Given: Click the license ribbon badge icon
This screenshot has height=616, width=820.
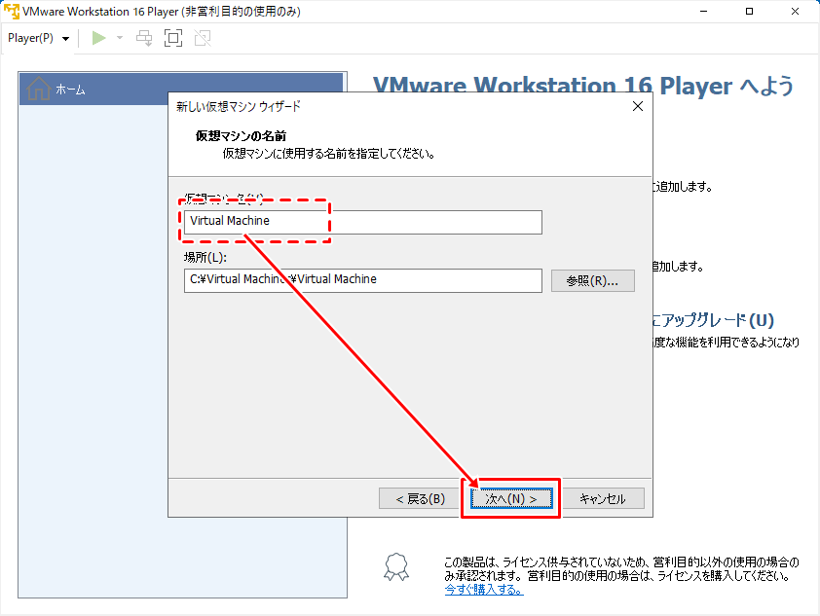Looking at the screenshot, I should point(394,565).
